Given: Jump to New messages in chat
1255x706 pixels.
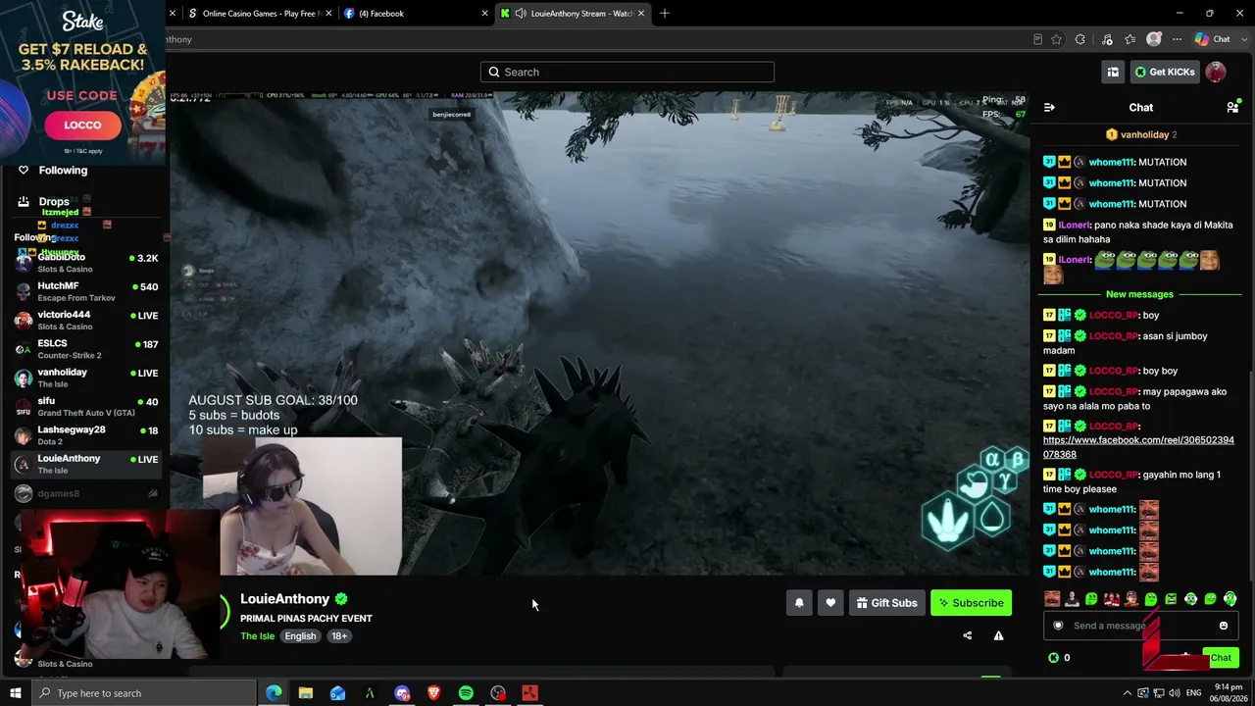Looking at the screenshot, I should pyautogui.click(x=1139, y=294).
